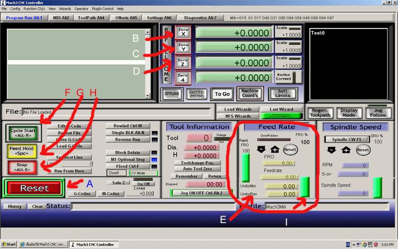Screen dimensions: 398x249
Task: Open the Windows Start menu
Action: (x=8, y=245)
